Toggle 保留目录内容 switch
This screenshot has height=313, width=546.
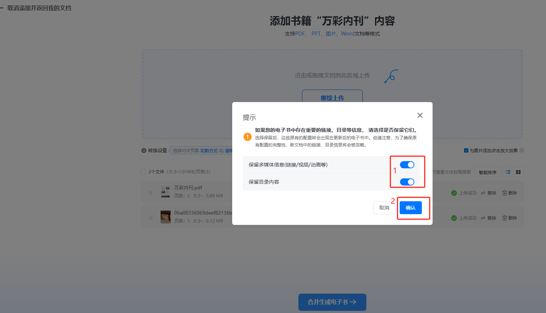407,182
